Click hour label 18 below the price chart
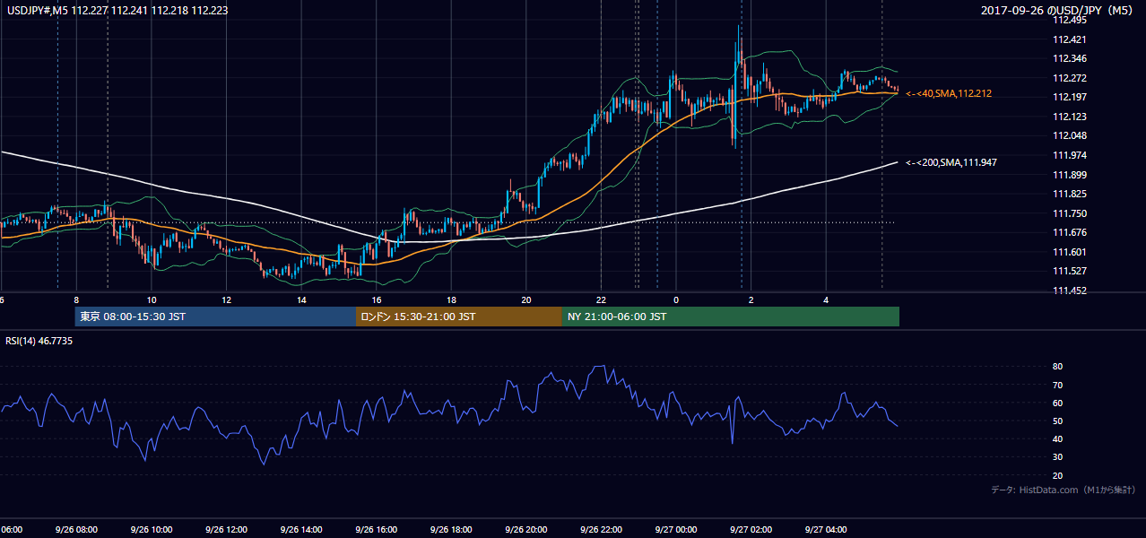 [451, 299]
